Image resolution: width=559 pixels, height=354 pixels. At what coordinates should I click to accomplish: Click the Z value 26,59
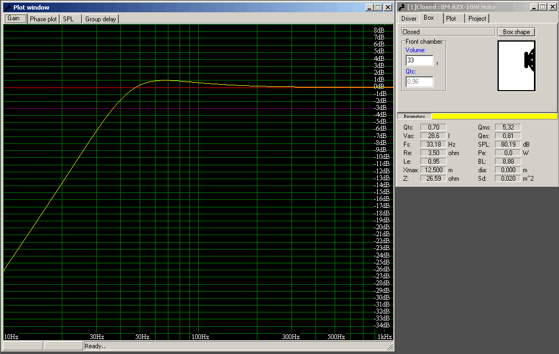point(433,179)
